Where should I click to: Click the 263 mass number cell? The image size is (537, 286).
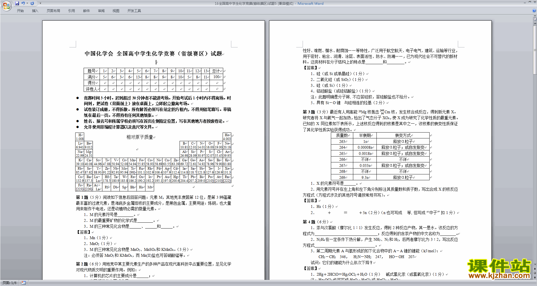tap(342, 141)
